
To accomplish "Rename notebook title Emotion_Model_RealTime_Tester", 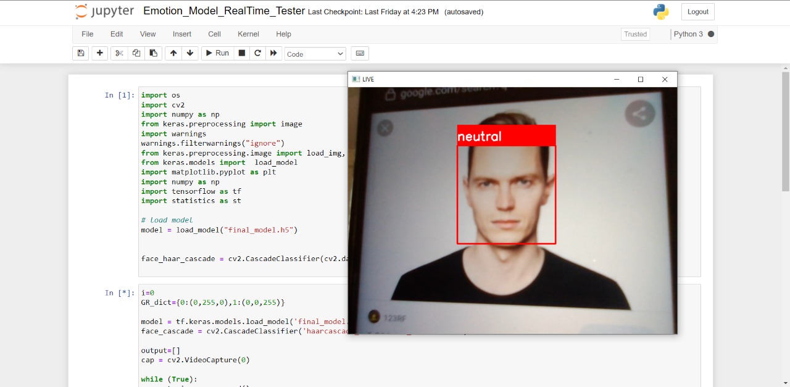I will 224,11.
